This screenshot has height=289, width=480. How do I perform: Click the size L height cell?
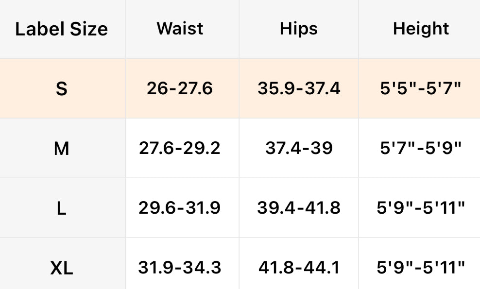pos(421,208)
